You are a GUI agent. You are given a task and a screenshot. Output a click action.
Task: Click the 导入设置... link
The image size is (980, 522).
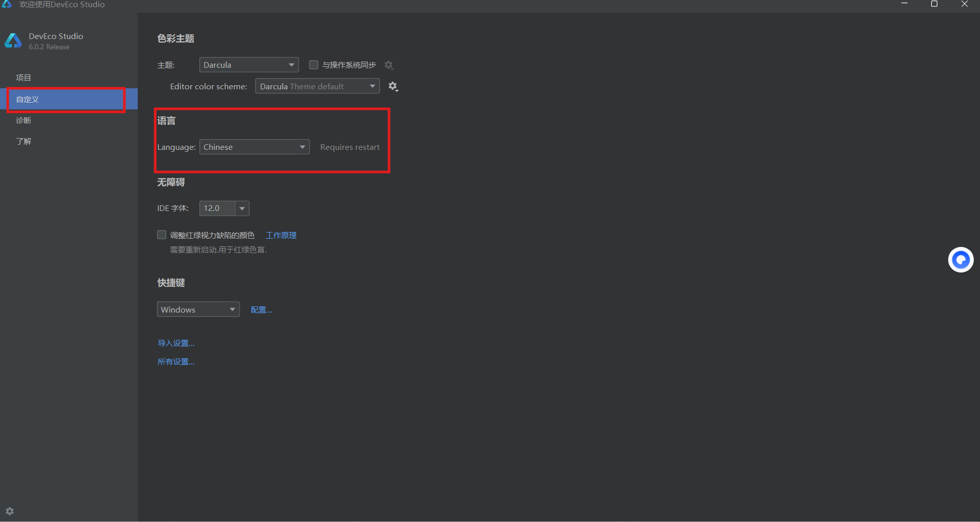coord(176,343)
